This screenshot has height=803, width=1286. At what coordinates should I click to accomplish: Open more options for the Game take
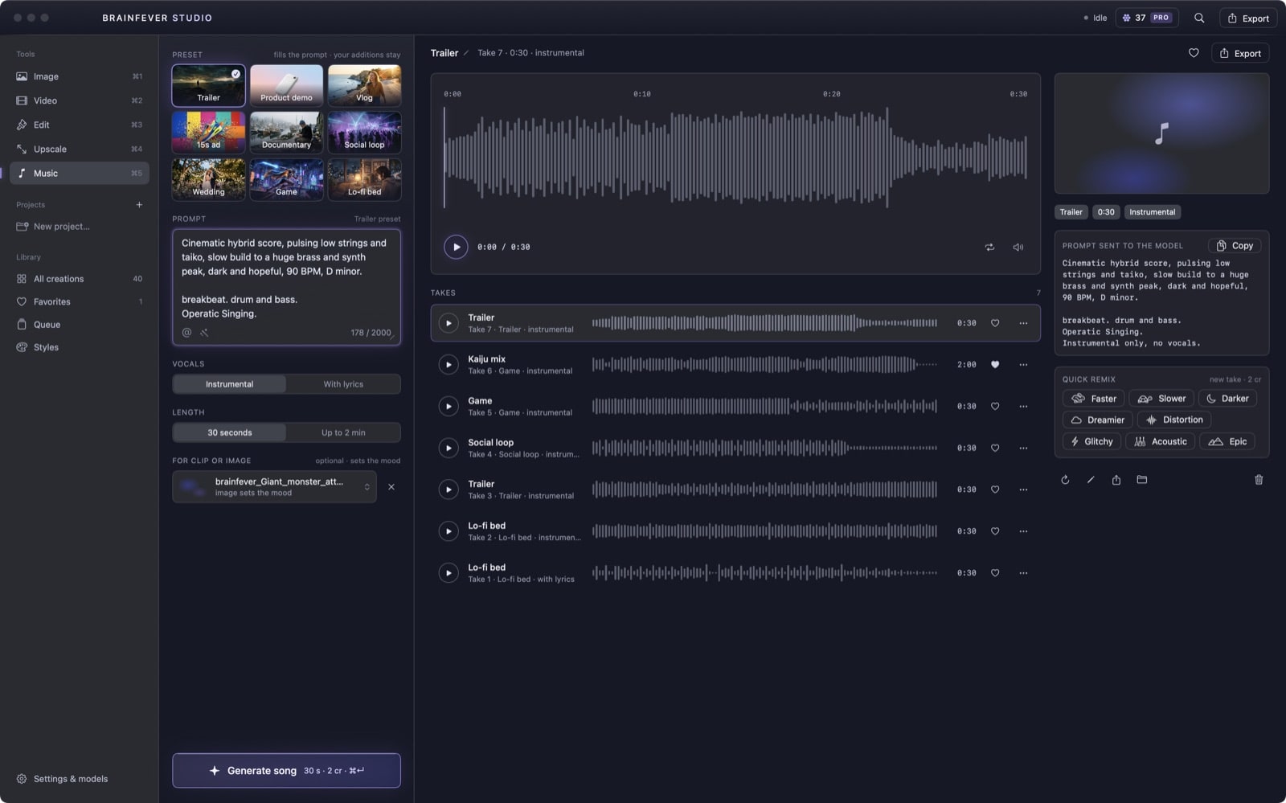point(1023,407)
